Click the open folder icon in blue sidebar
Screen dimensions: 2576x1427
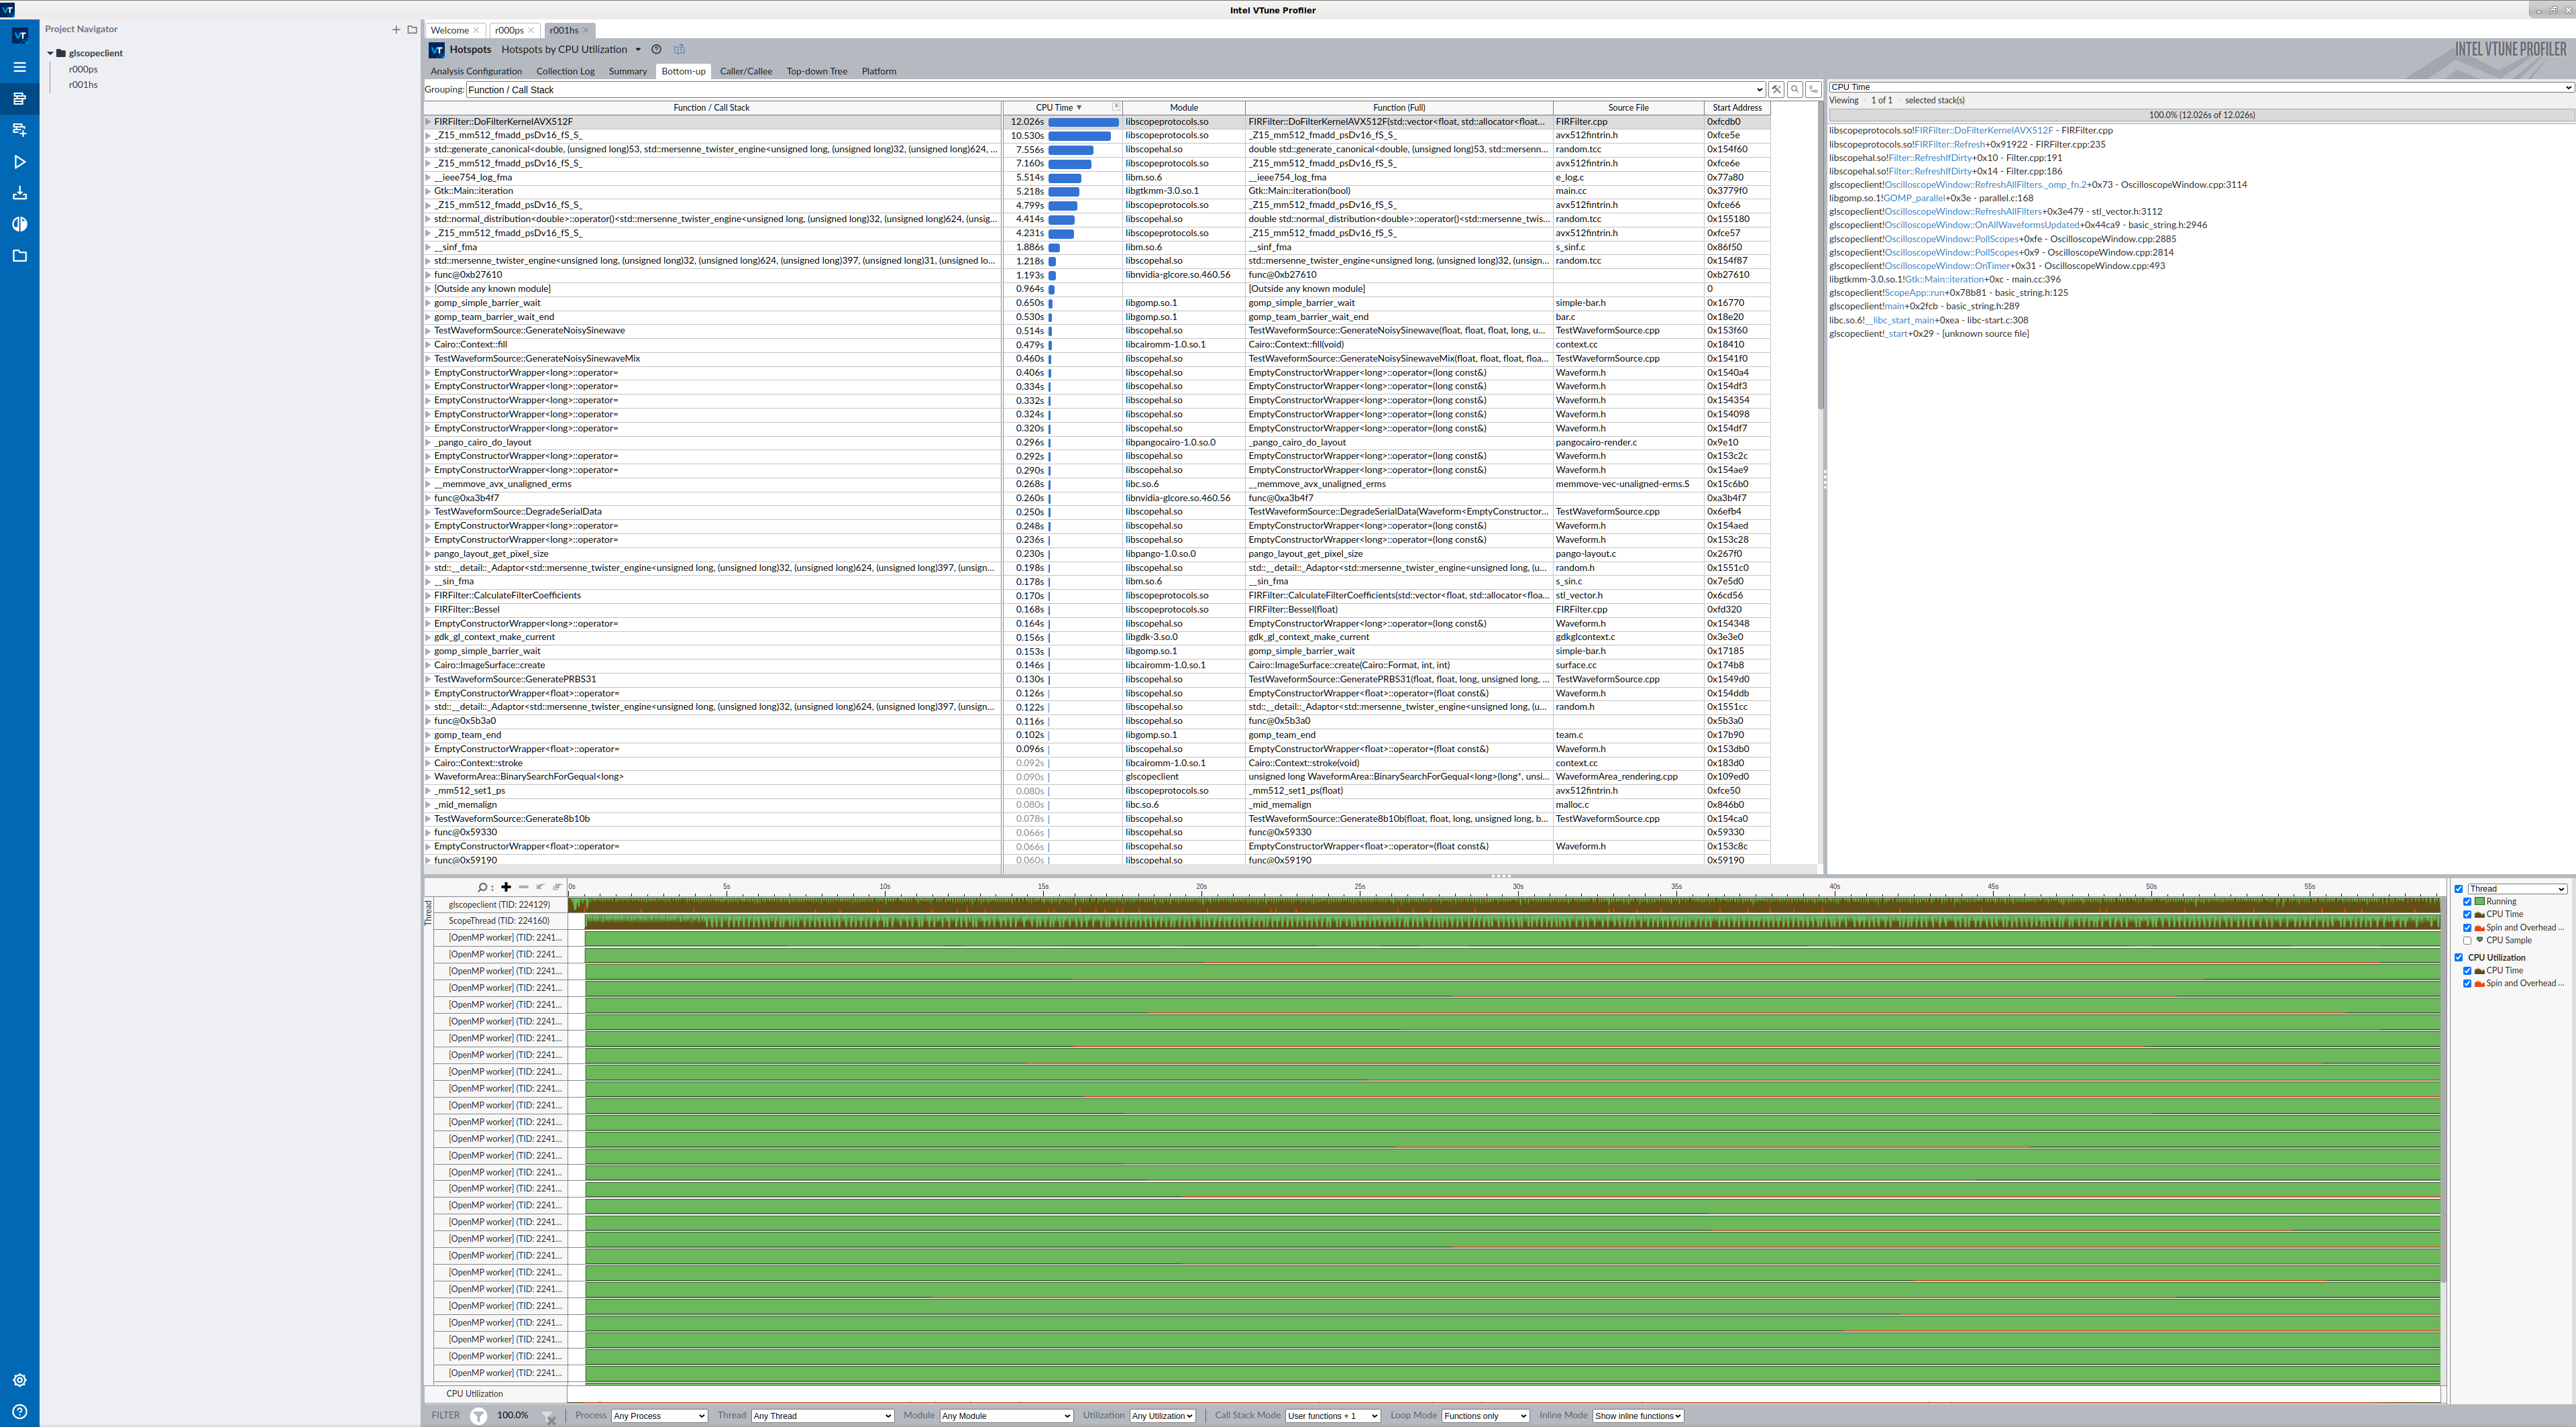[19, 256]
